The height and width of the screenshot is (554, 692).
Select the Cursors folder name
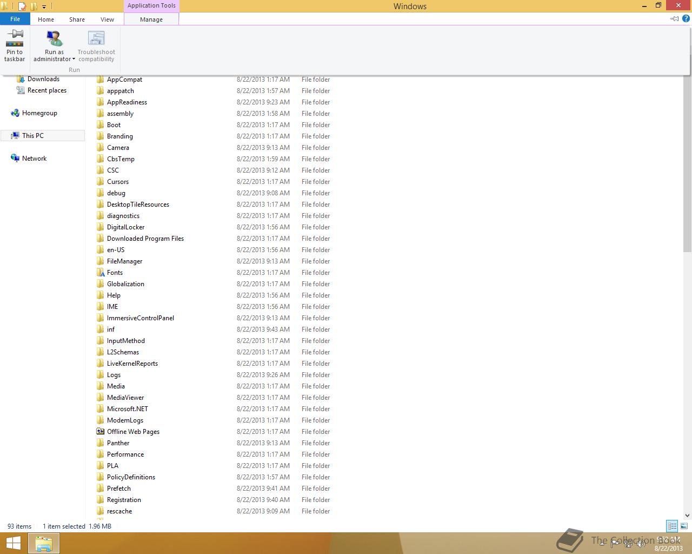point(118,182)
